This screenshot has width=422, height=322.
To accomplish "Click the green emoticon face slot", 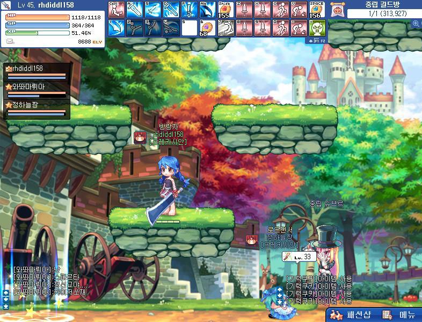I will pos(317,28).
